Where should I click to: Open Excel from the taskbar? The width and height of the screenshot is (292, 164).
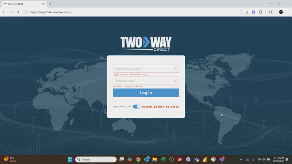163,159
